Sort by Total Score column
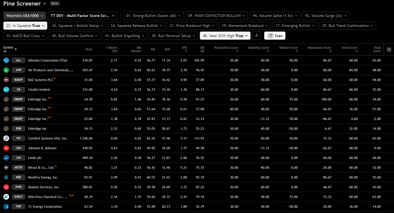The height and width of the screenshot is (213, 394). (x=377, y=49)
